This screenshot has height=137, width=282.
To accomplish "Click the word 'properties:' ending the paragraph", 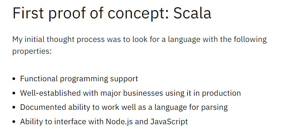I will click(x=32, y=51).
